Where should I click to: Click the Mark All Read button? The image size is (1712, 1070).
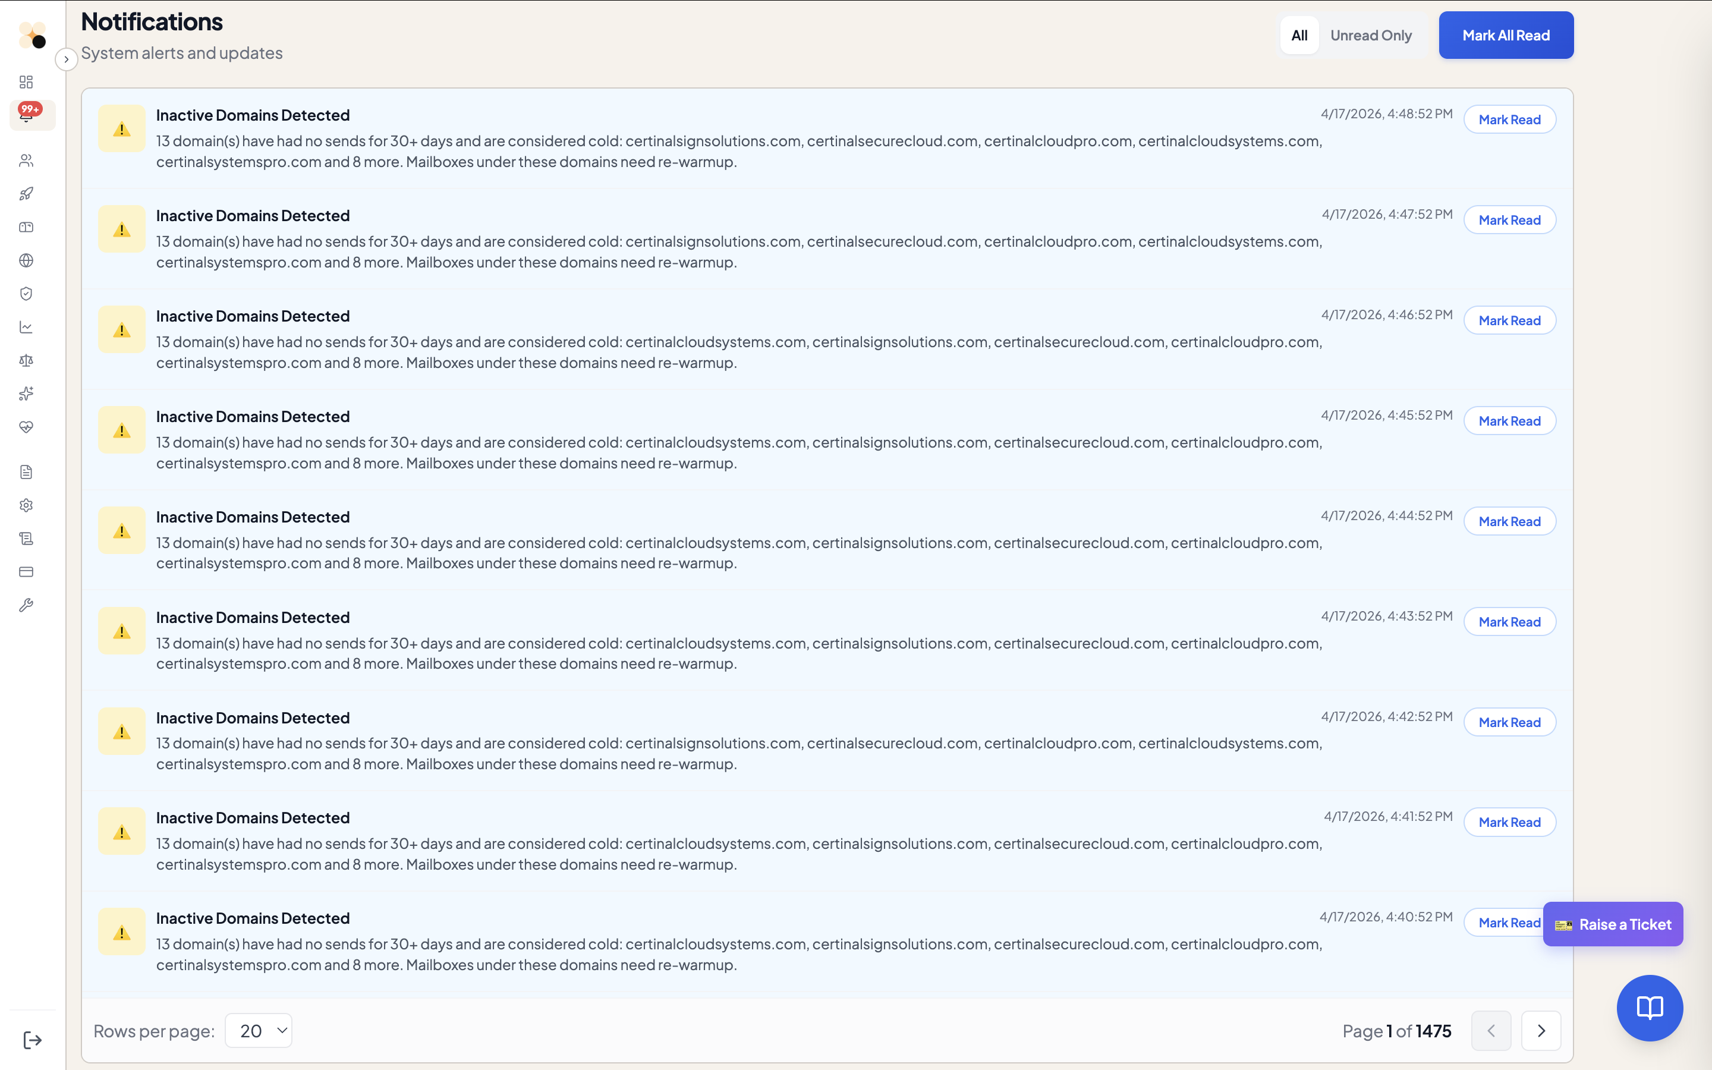[x=1505, y=36]
